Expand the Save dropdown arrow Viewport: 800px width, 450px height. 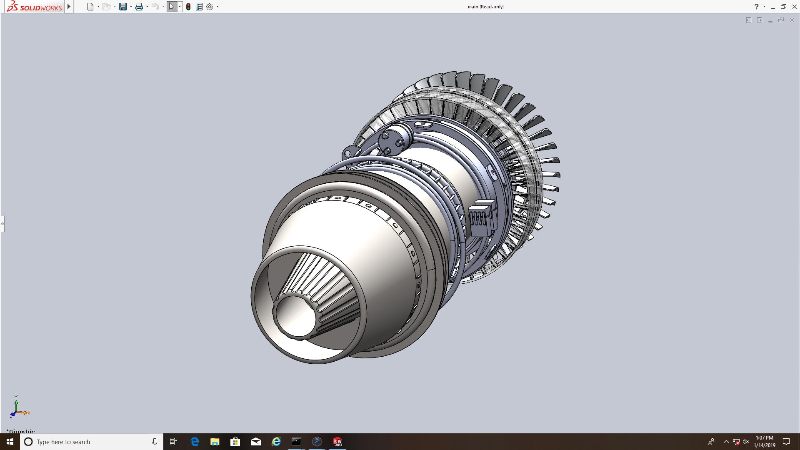click(131, 7)
